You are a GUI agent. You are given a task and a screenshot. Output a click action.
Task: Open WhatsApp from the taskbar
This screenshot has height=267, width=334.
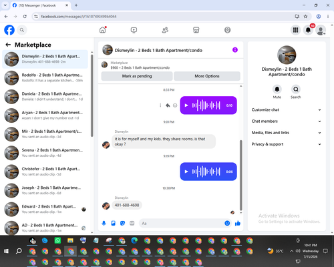pyautogui.click(x=57, y=240)
